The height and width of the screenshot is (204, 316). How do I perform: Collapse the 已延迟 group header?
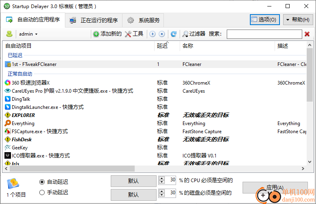[15, 55]
